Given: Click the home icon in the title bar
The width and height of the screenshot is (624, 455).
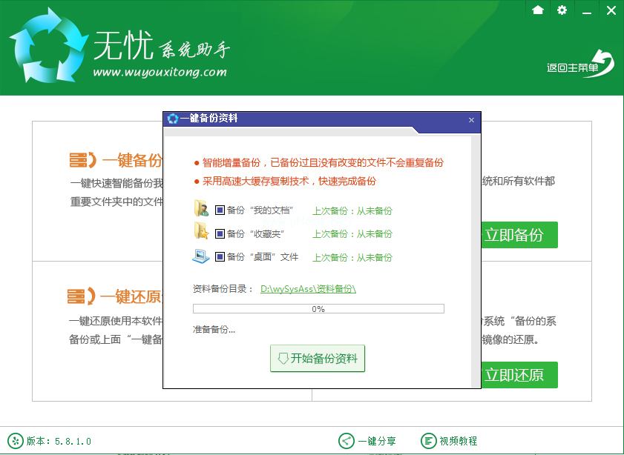Looking at the screenshot, I should [537, 10].
